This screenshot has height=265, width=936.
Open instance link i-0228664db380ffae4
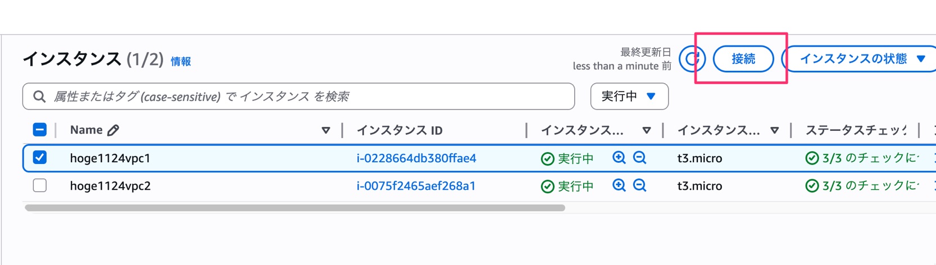[x=416, y=158]
